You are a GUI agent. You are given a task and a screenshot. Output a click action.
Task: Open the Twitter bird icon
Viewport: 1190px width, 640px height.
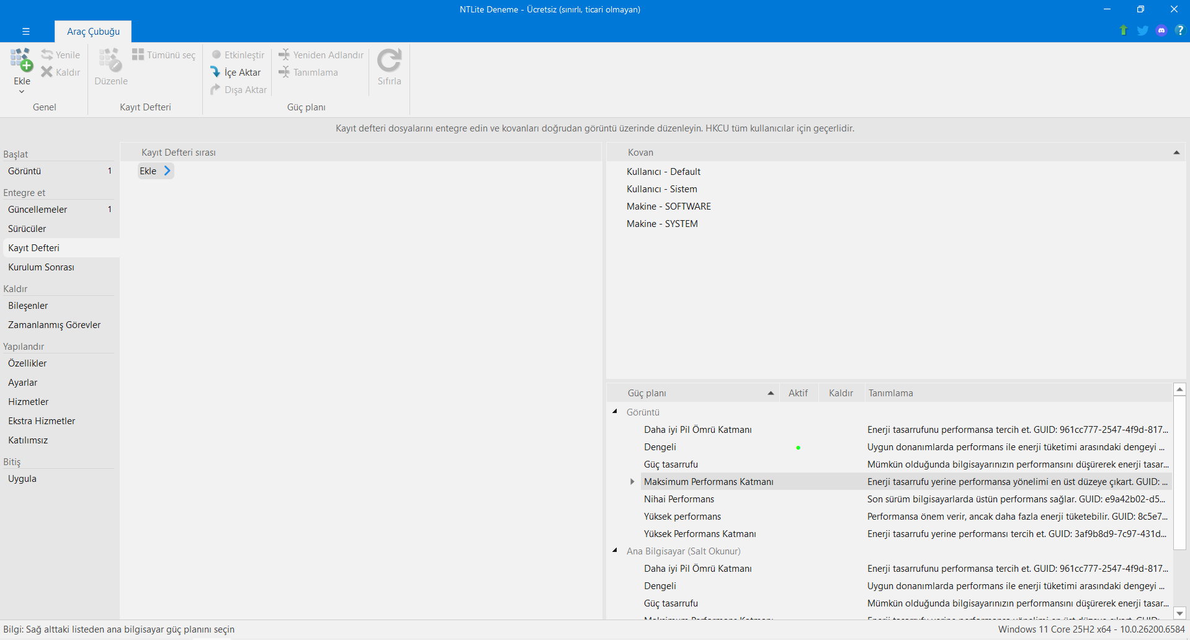coord(1142,30)
